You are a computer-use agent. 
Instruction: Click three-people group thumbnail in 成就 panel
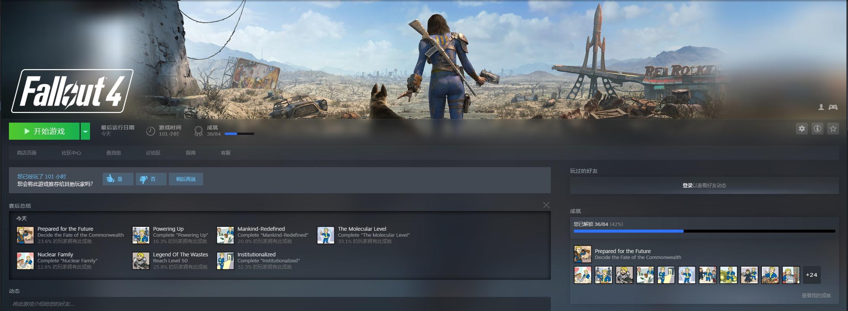coord(708,275)
